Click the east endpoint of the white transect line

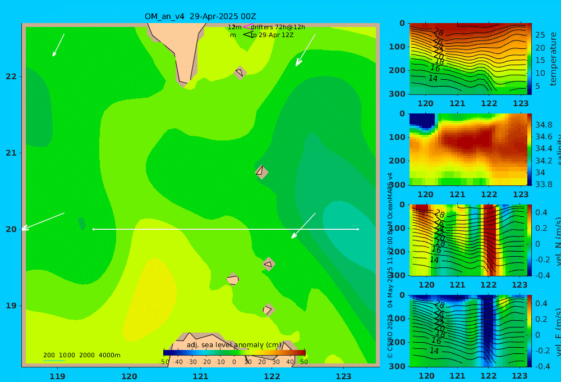point(358,229)
